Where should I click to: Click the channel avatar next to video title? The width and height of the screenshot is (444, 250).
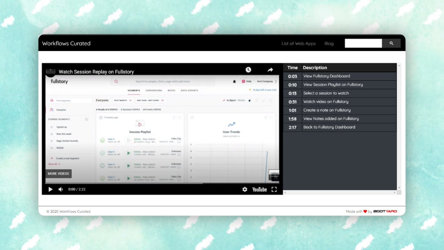[x=51, y=71]
